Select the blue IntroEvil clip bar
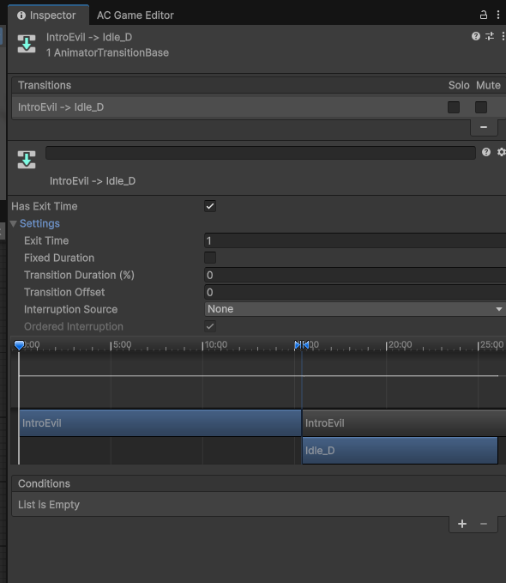 pyautogui.click(x=160, y=423)
